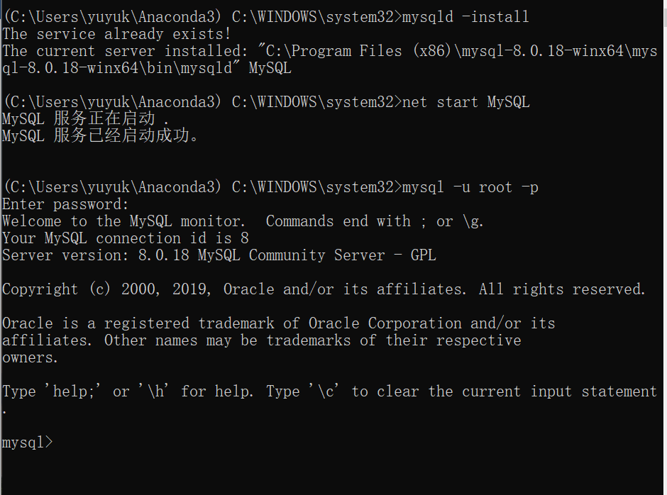This screenshot has height=495, width=667.
Task: Click the "mysqld -install" command text
Action: pos(465,17)
